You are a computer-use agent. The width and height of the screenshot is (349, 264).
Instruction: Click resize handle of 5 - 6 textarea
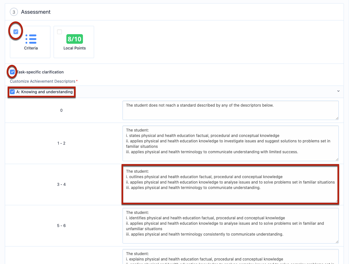coord(337,242)
